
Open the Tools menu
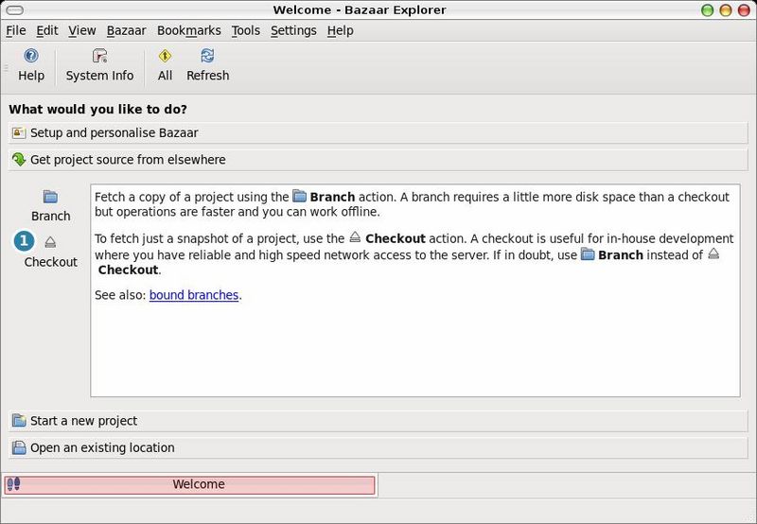click(245, 30)
